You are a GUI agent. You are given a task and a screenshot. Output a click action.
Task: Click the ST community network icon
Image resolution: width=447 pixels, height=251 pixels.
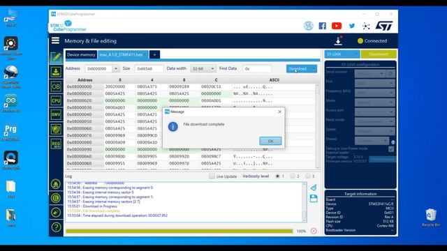click(x=366, y=26)
